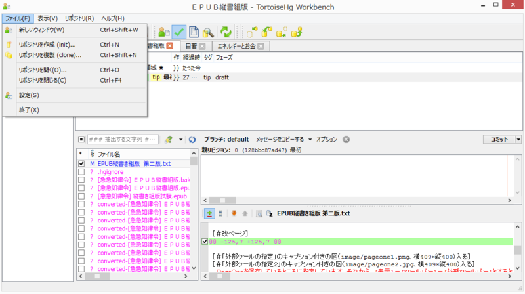Viewport: 525px width, 294px height.
Task: Click the icon beside 設定 menu entry
Action: coord(9,95)
